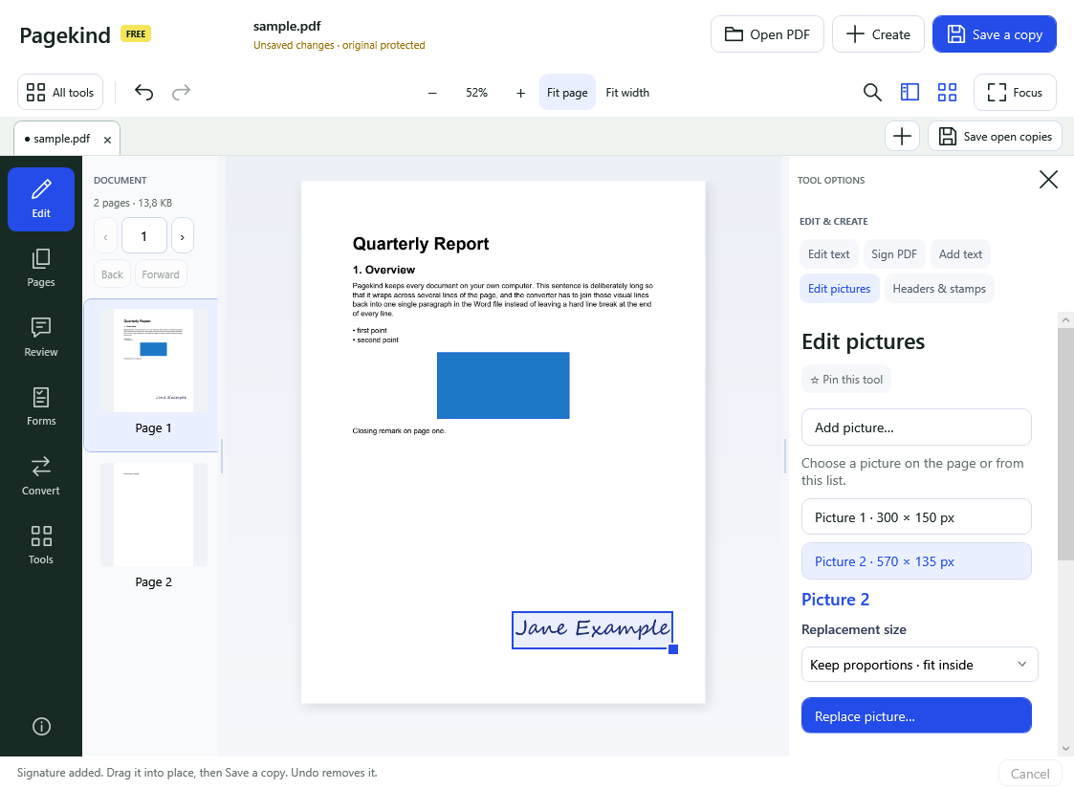Open the All tools menu

pos(60,93)
